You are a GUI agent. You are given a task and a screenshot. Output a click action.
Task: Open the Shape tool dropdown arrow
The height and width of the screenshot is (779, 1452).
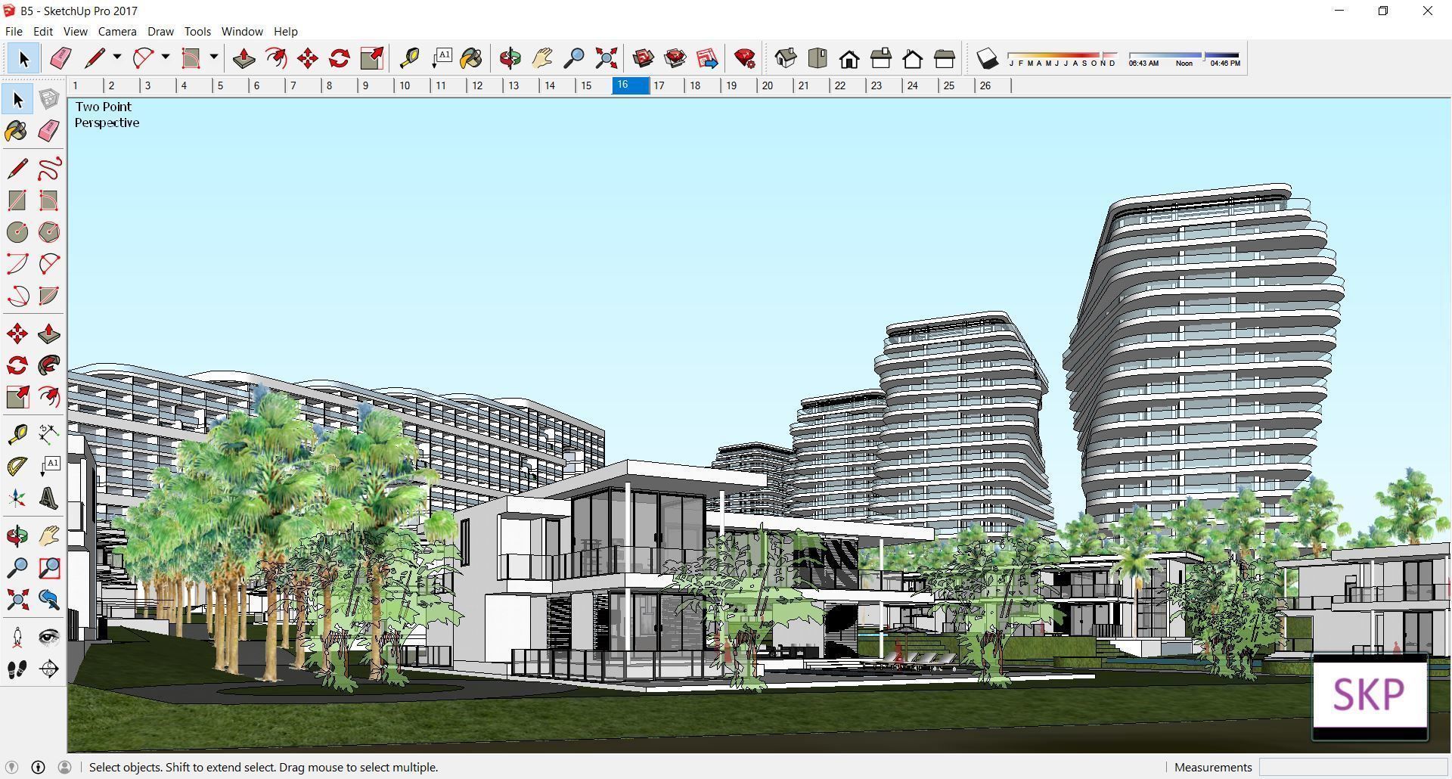click(213, 57)
